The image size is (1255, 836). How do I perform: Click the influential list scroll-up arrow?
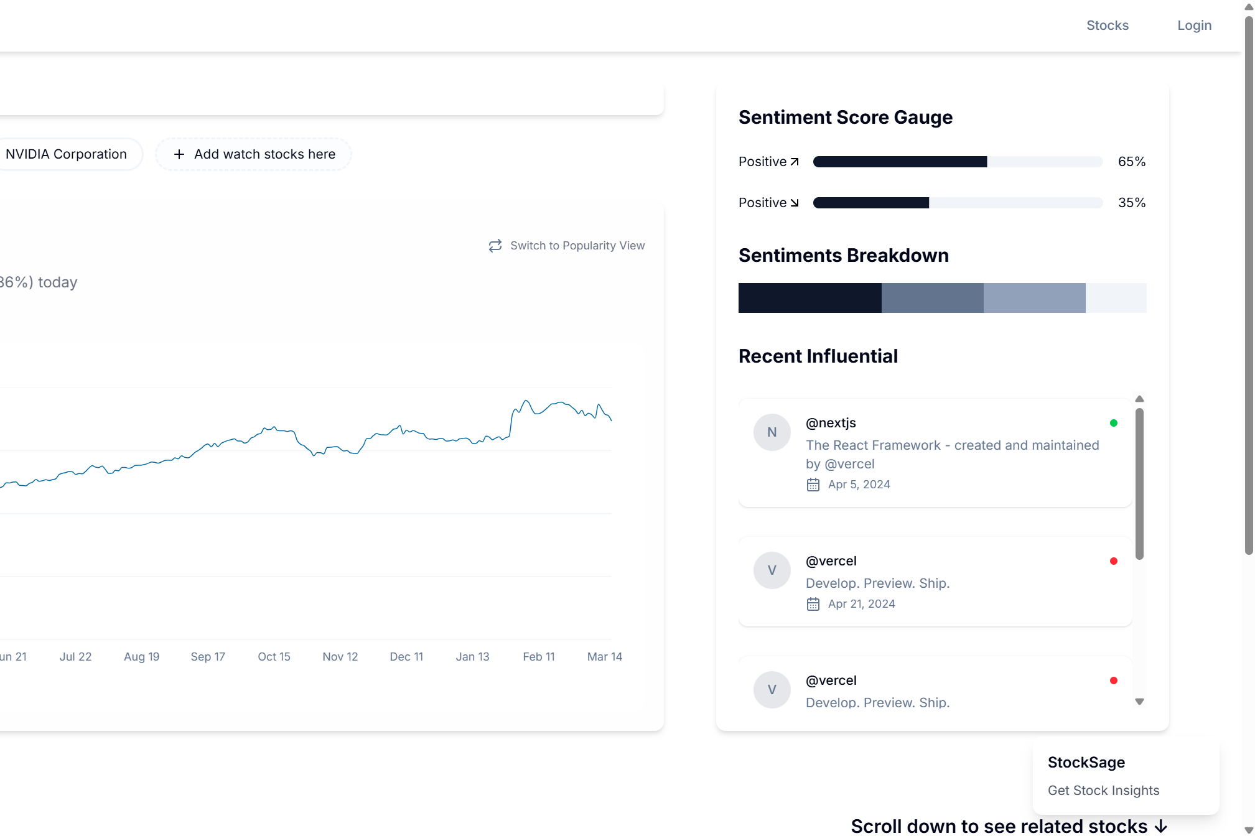(1139, 399)
